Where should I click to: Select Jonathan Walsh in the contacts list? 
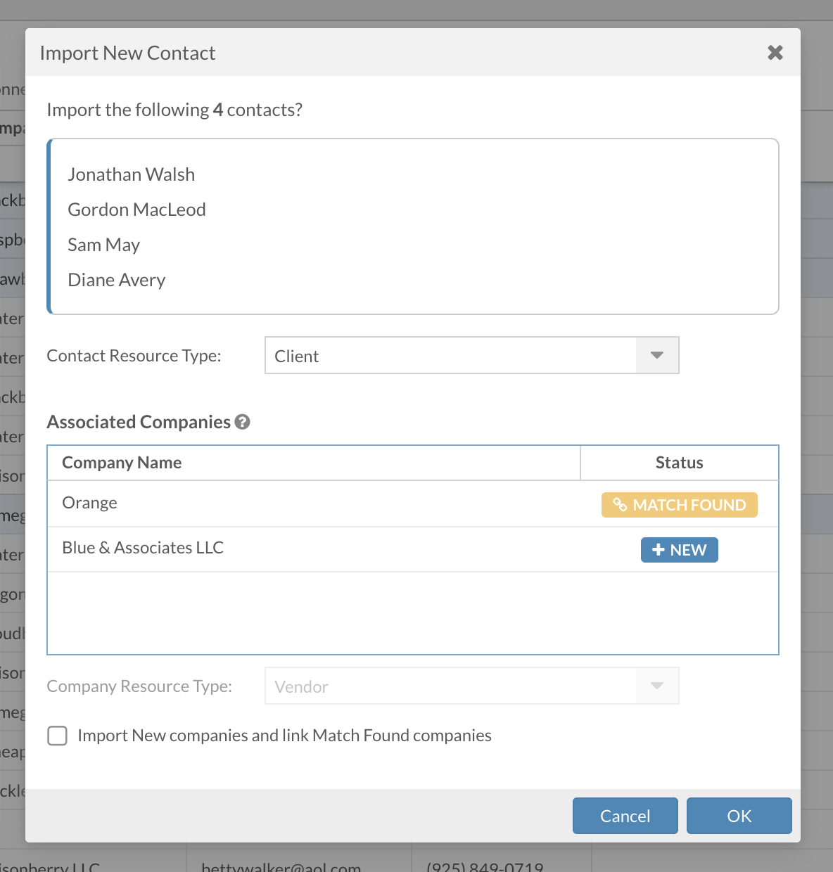(132, 174)
